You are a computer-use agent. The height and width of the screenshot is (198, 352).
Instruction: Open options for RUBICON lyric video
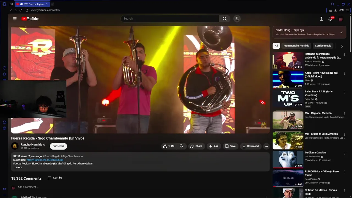[345, 172]
